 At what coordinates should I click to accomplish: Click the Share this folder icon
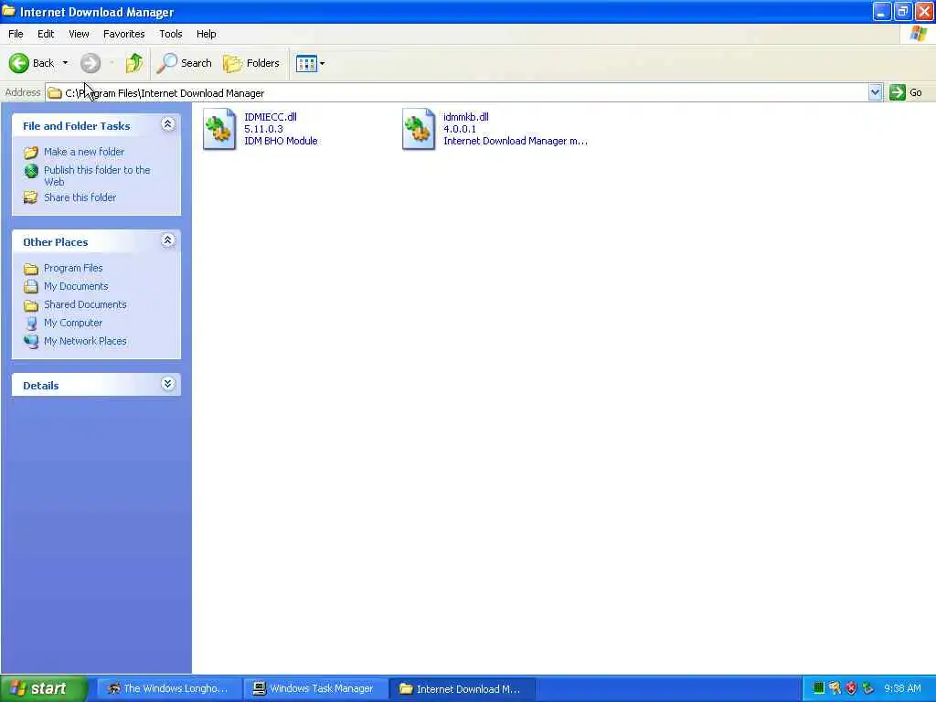coord(30,197)
